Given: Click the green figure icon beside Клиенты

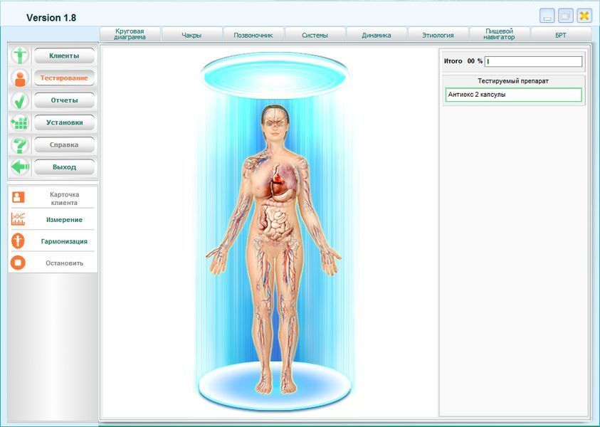Looking at the screenshot, I should click(20, 56).
